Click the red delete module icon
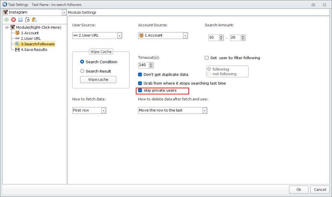 tap(14, 20)
